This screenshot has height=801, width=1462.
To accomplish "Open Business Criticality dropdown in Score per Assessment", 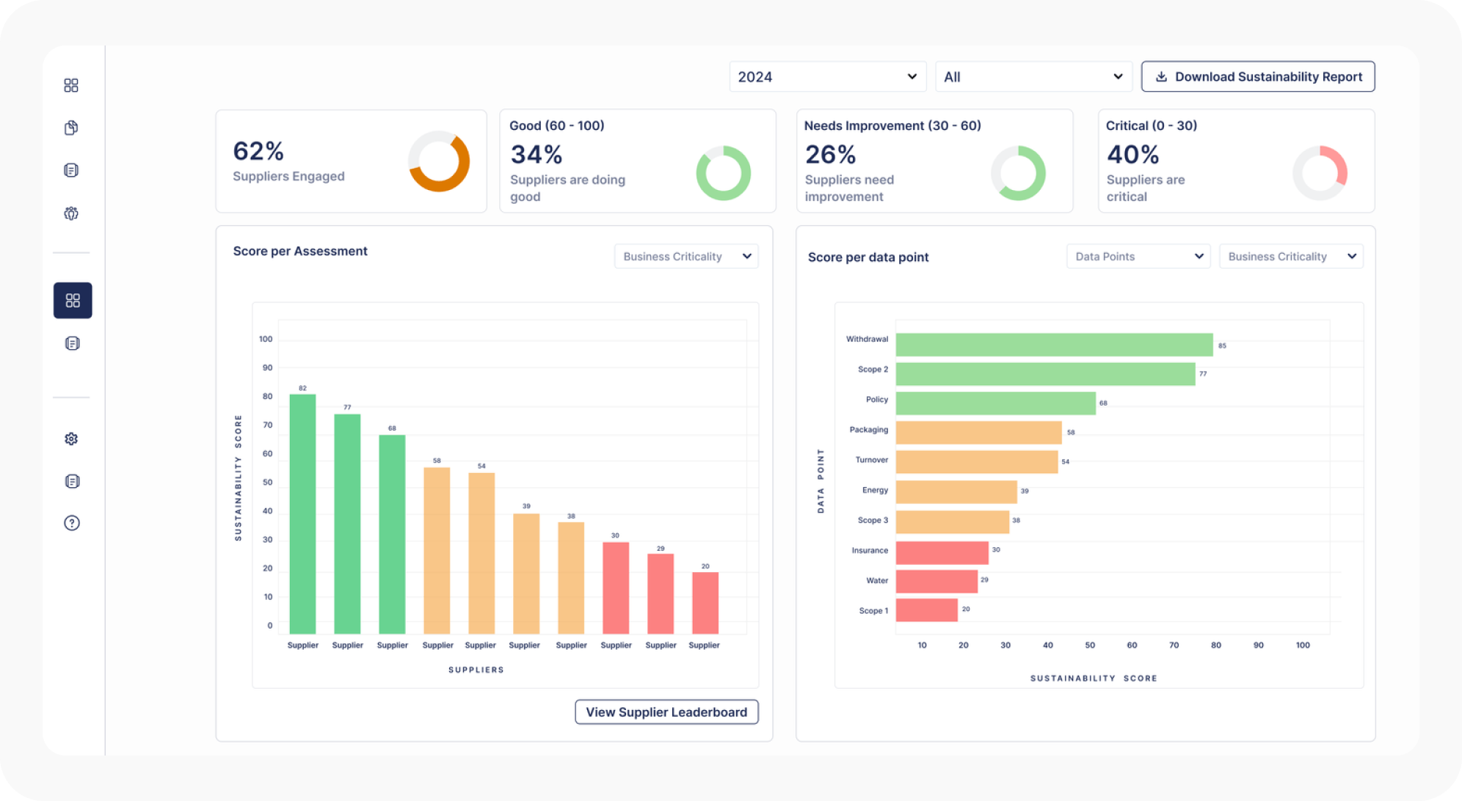I will pyautogui.click(x=685, y=257).
